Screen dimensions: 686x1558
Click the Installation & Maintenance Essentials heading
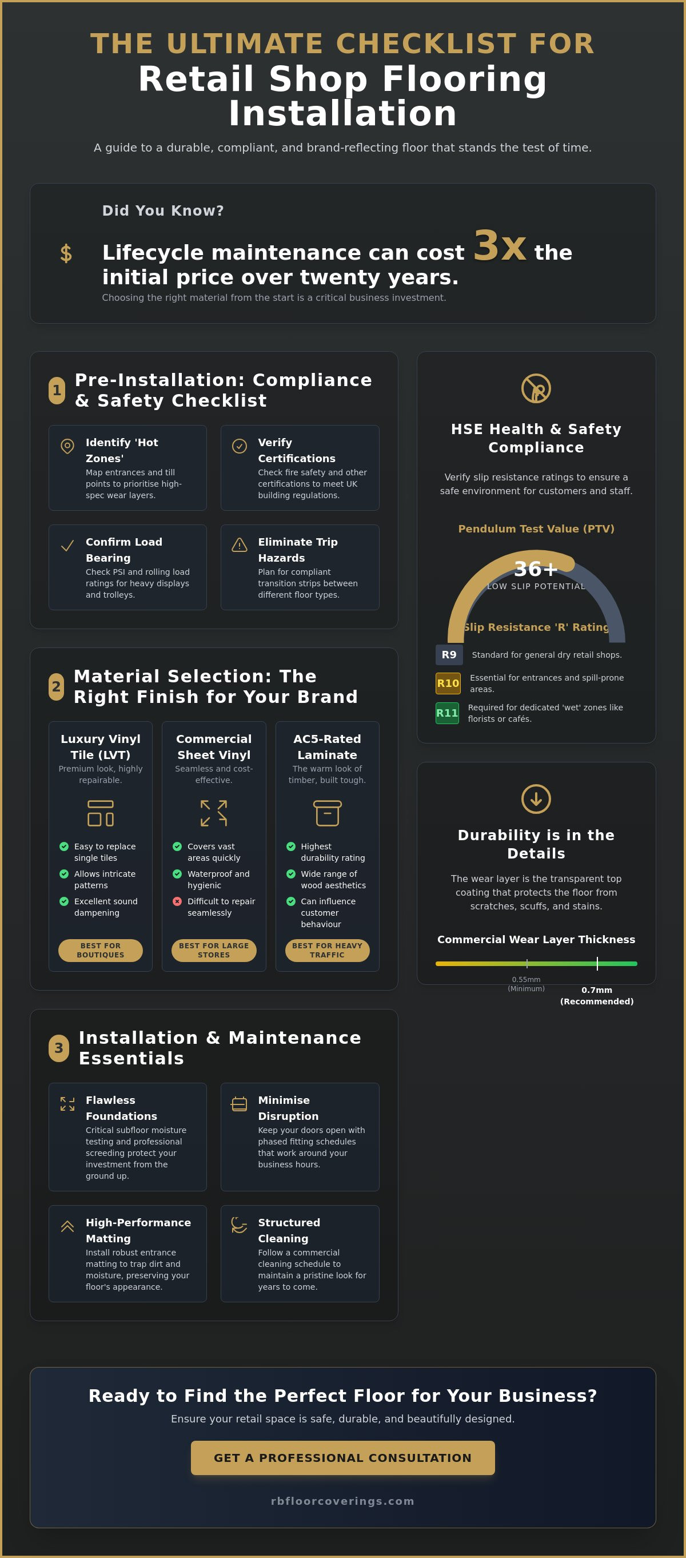pos(220,1048)
